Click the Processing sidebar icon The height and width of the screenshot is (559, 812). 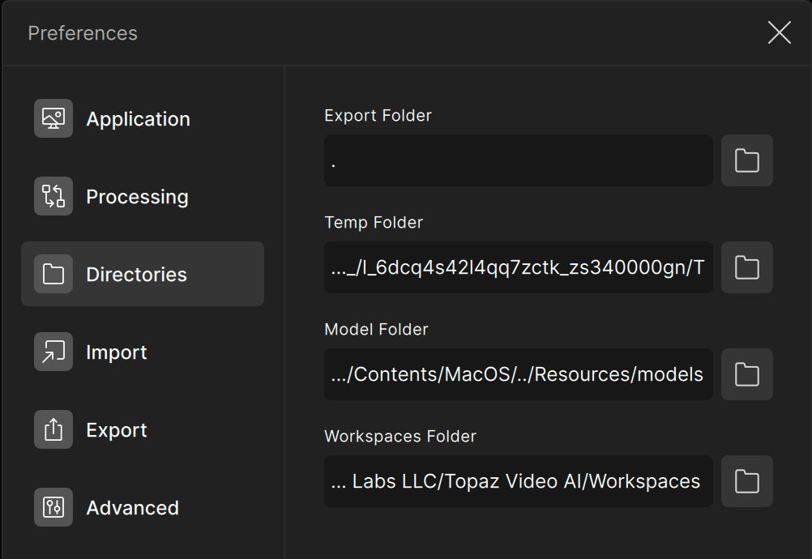[x=53, y=196]
